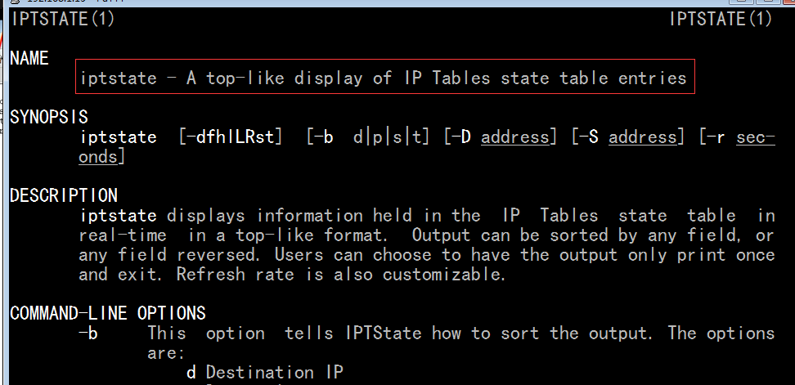Image resolution: width=795 pixels, height=385 pixels.
Task: Click the underlined 'sec-' after -r
Action: (756, 137)
